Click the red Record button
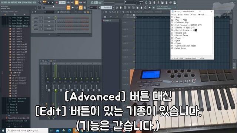 pos(57,3)
